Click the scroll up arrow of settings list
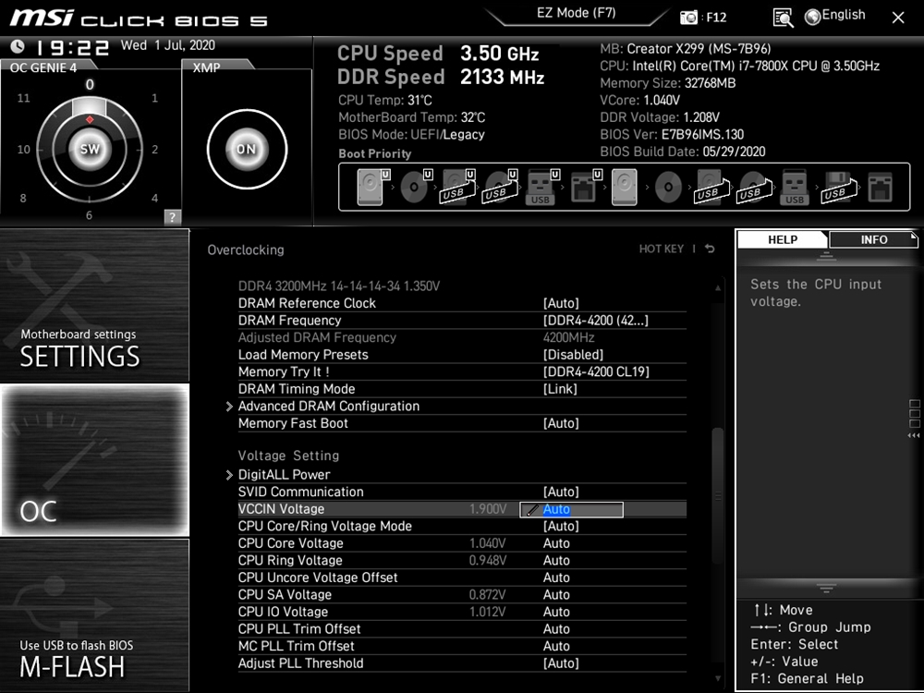This screenshot has height=693, width=924. tap(717, 287)
